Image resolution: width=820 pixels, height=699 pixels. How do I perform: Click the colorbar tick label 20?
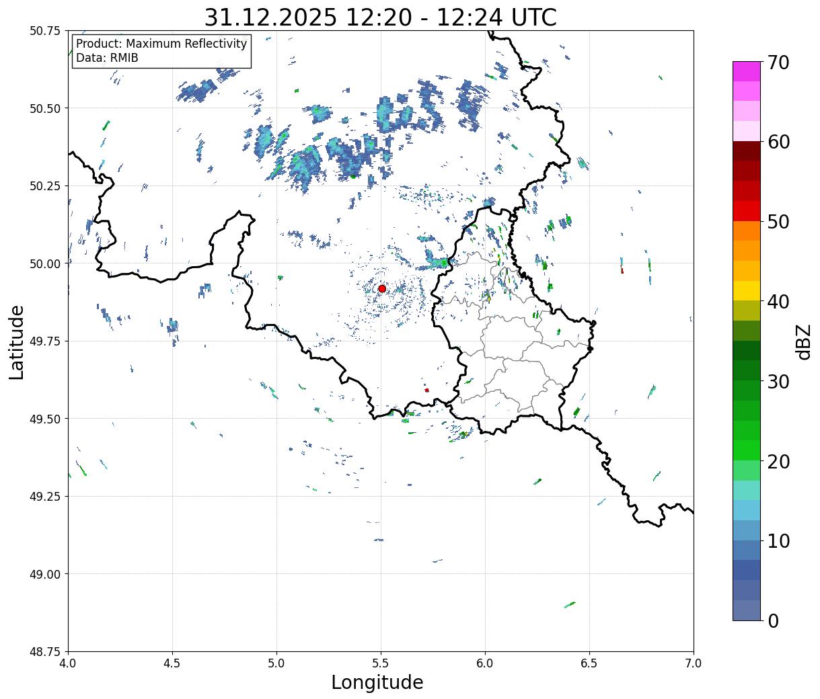click(x=778, y=461)
